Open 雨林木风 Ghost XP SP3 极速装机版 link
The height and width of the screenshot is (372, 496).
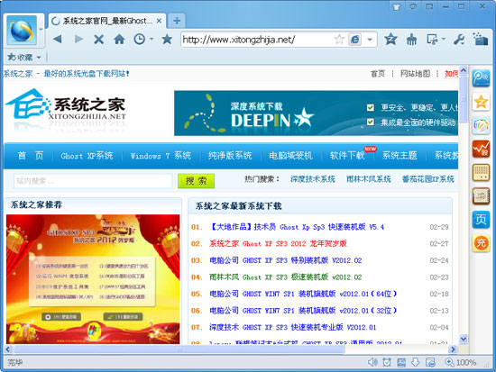pos(285,277)
